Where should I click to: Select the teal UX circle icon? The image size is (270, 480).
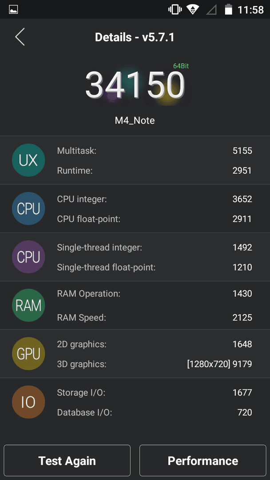(28, 160)
